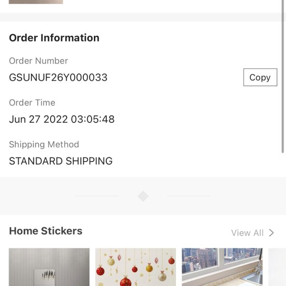This screenshot has height=286, width=286.
Task: Click the vertical scrollbar on right edge
Action: pyautogui.click(x=283, y=77)
